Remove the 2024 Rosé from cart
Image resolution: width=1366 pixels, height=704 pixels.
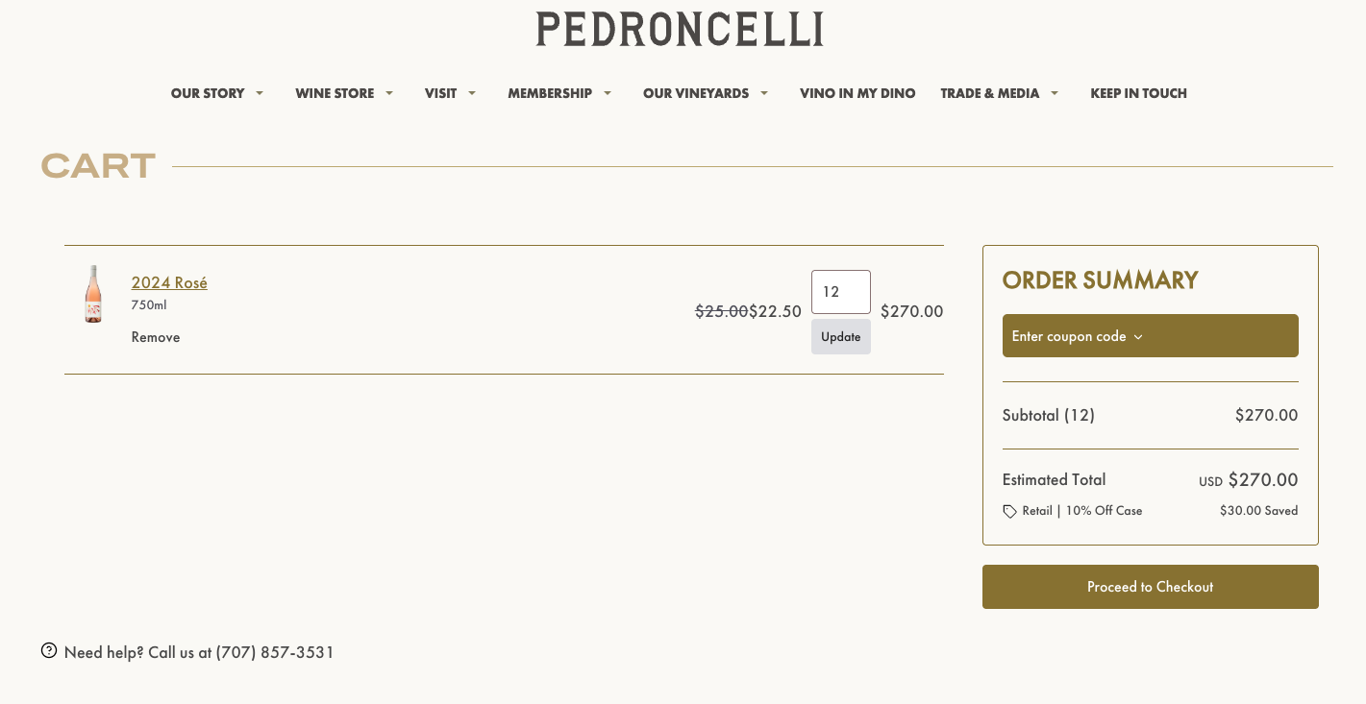coord(156,337)
